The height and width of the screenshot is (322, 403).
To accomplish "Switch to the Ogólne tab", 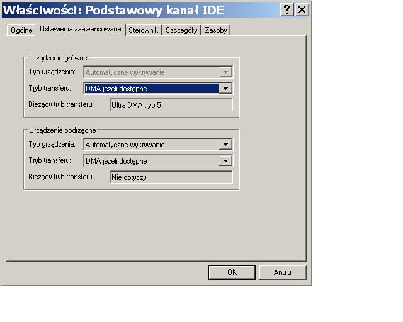I will tap(21, 30).
